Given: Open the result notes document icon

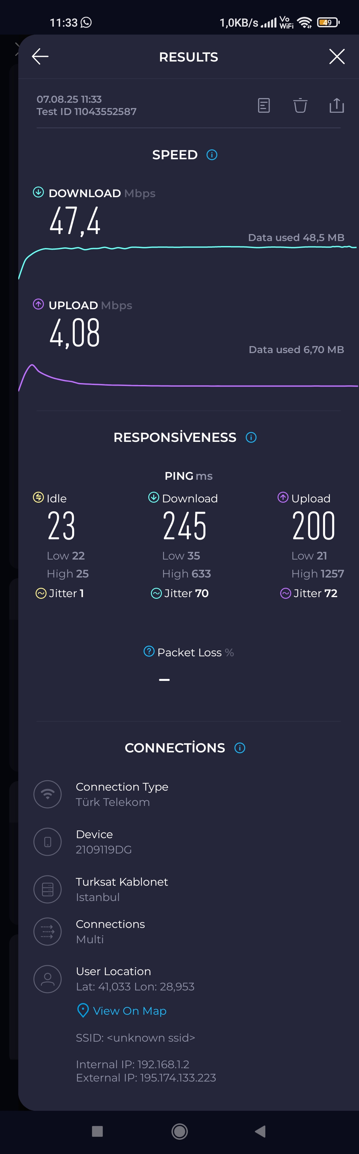Looking at the screenshot, I should [264, 105].
